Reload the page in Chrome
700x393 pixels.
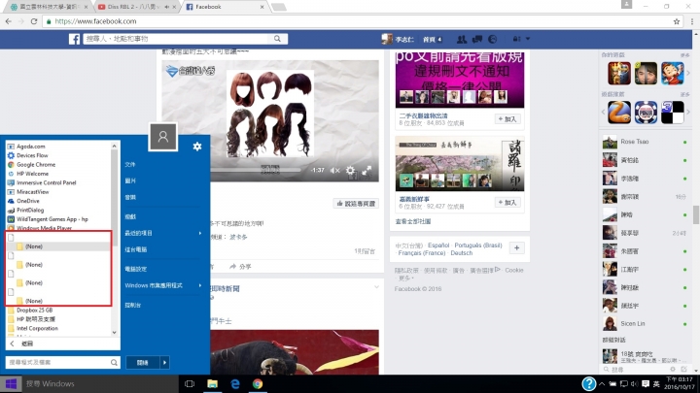(x=34, y=21)
